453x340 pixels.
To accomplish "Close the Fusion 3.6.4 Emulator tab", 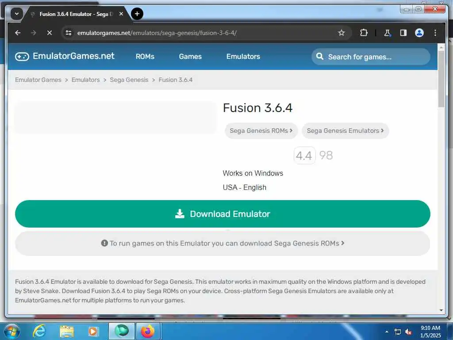I will point(121,14).
